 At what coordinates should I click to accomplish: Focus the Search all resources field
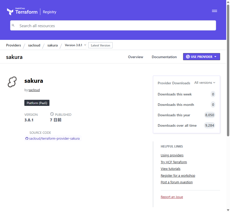pos(113,26)
